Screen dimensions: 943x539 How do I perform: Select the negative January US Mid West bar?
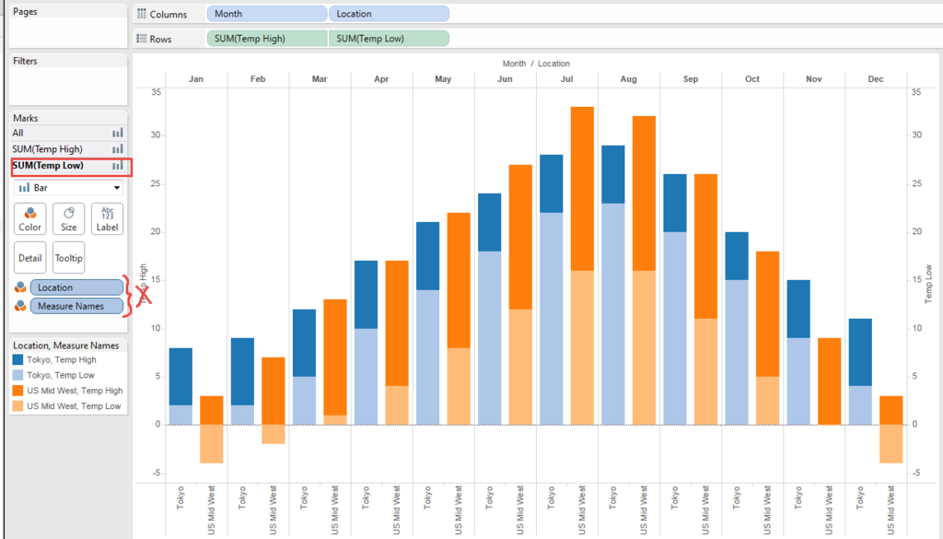coord(212,444)
